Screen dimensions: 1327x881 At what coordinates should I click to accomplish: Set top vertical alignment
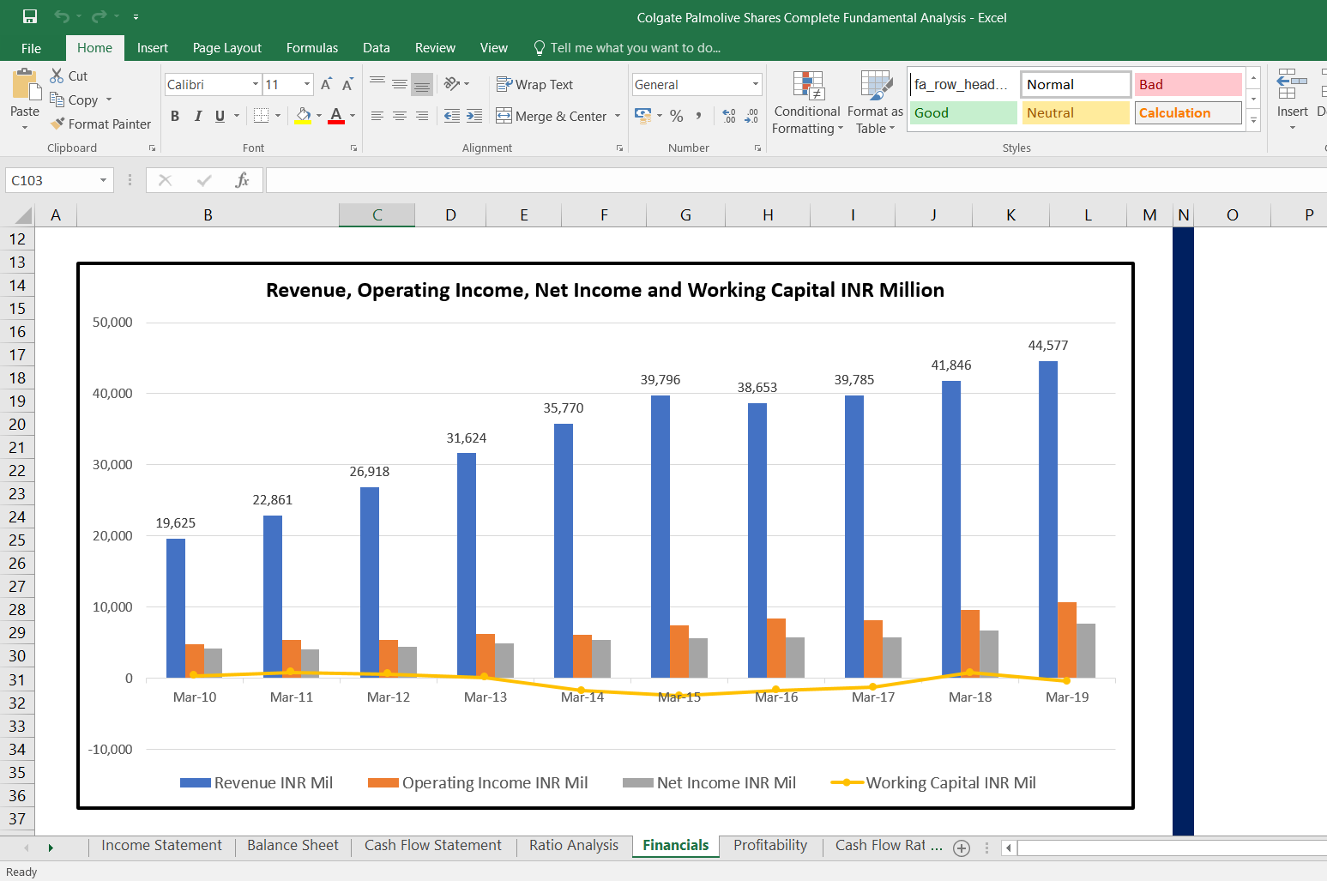point(377,83)
